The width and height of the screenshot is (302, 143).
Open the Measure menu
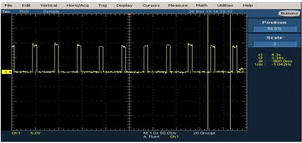pos(178,5)
